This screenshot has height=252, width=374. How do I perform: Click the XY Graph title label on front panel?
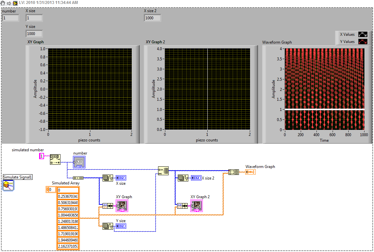(x=35, y=42)
